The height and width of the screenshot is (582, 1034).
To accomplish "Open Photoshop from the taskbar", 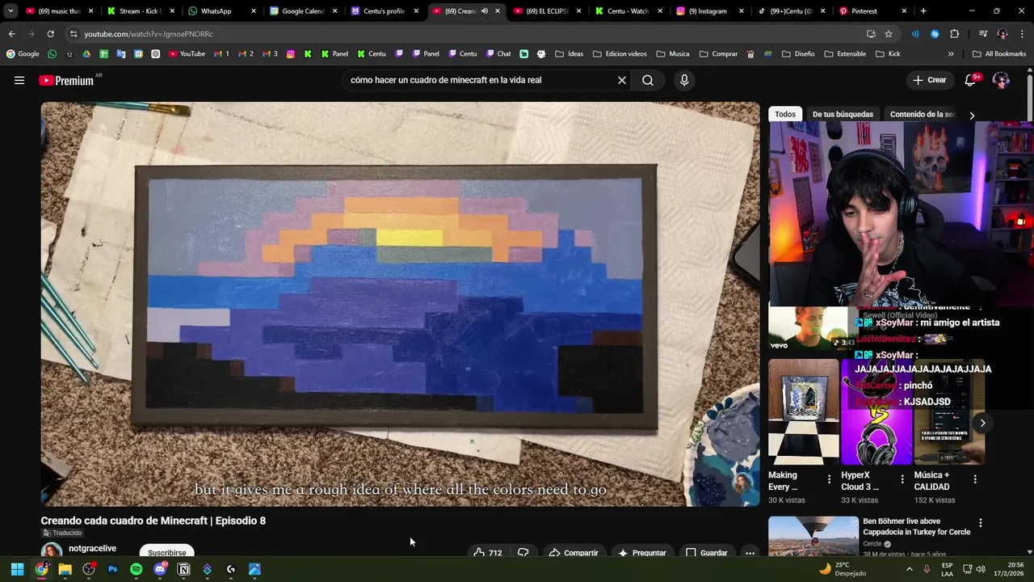I will 112,569.
